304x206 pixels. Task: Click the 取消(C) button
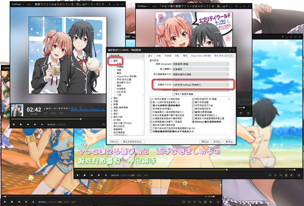tap(217, 142)
